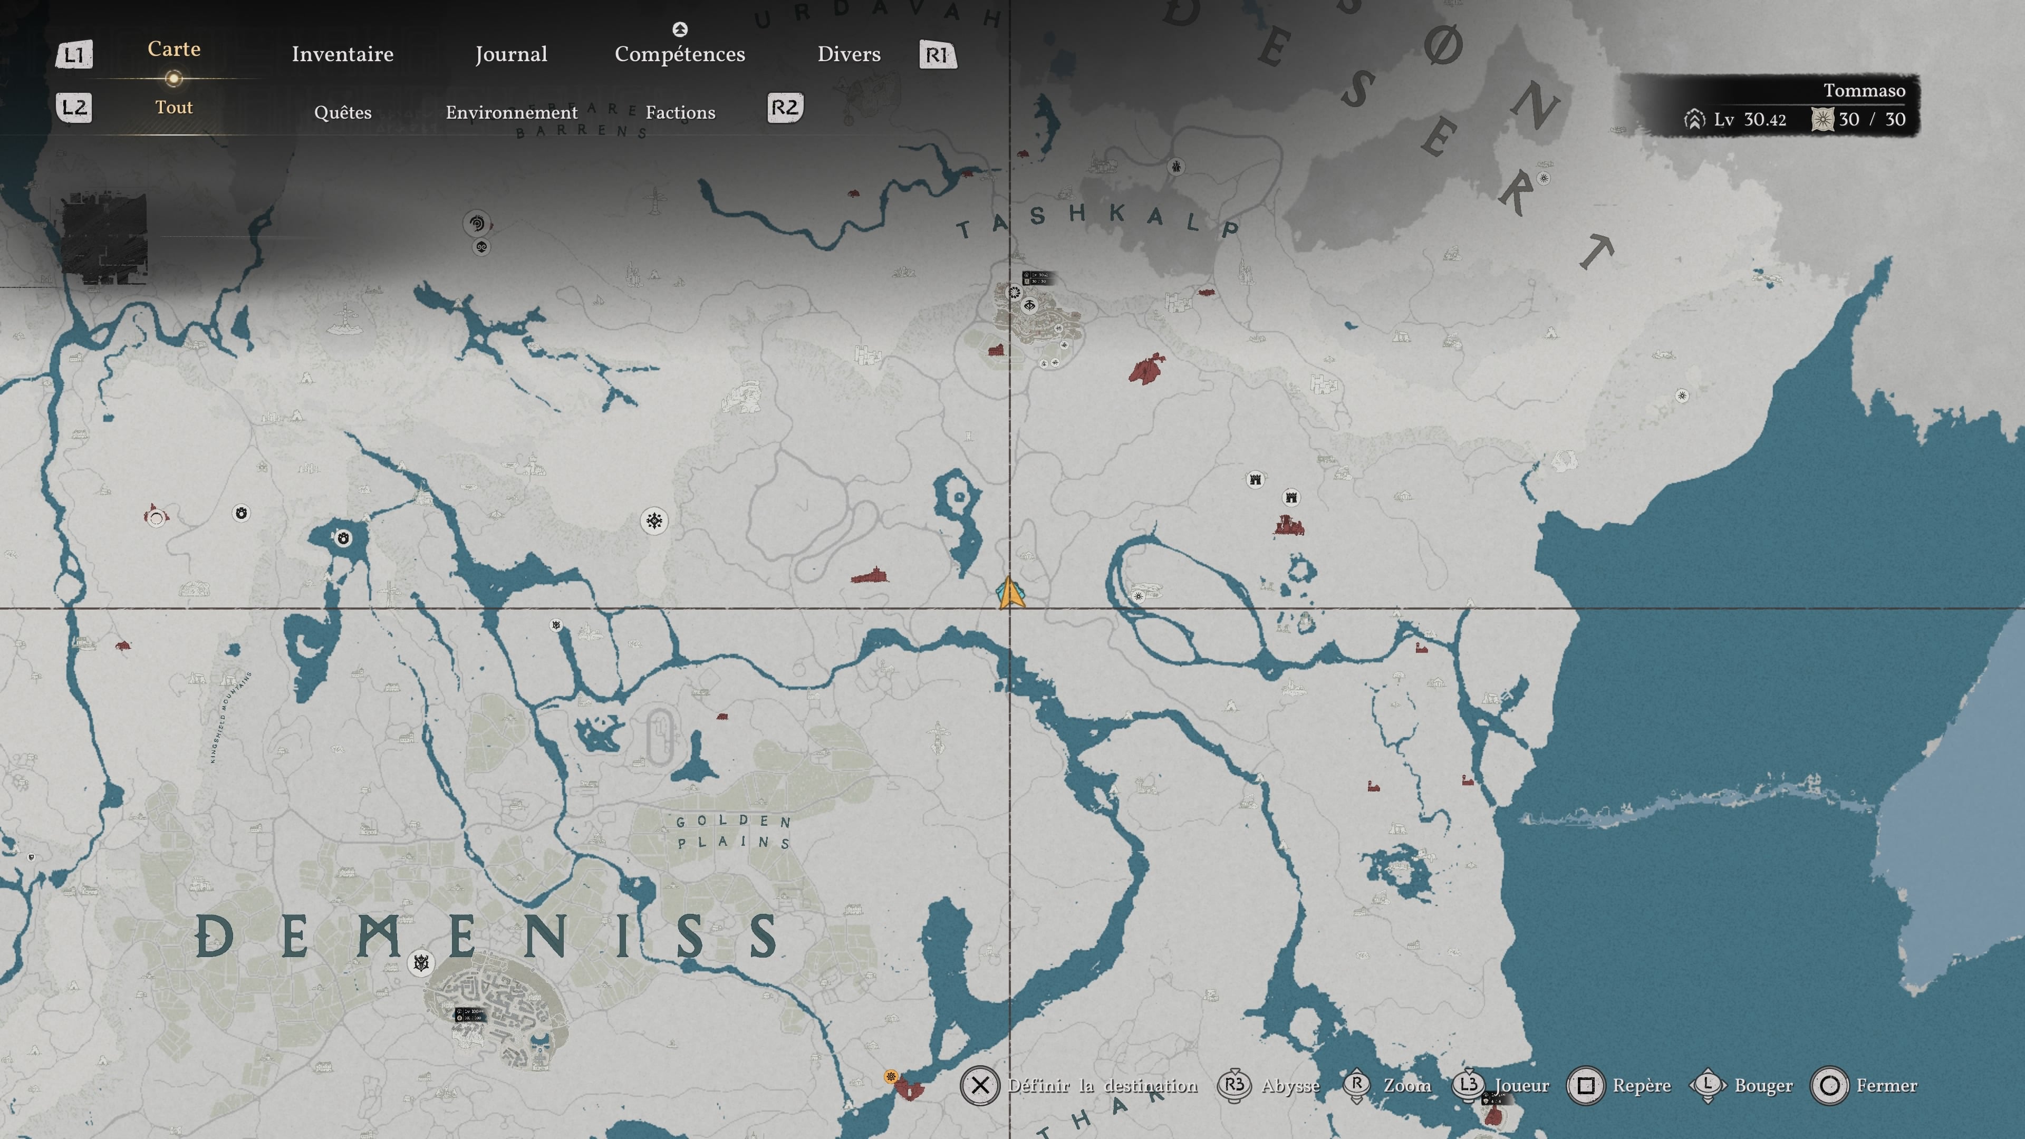Select the Carte tab

click(173, 49)
